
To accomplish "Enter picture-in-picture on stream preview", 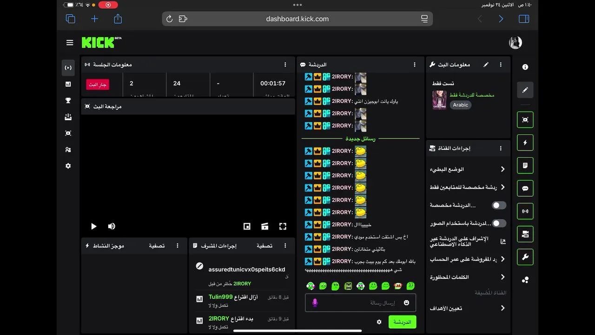I will click(x=247, y=227).
